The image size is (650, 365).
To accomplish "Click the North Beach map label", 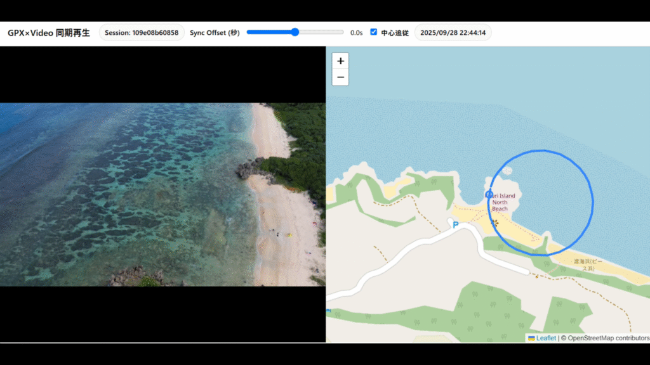I will (x=500, y=202).
